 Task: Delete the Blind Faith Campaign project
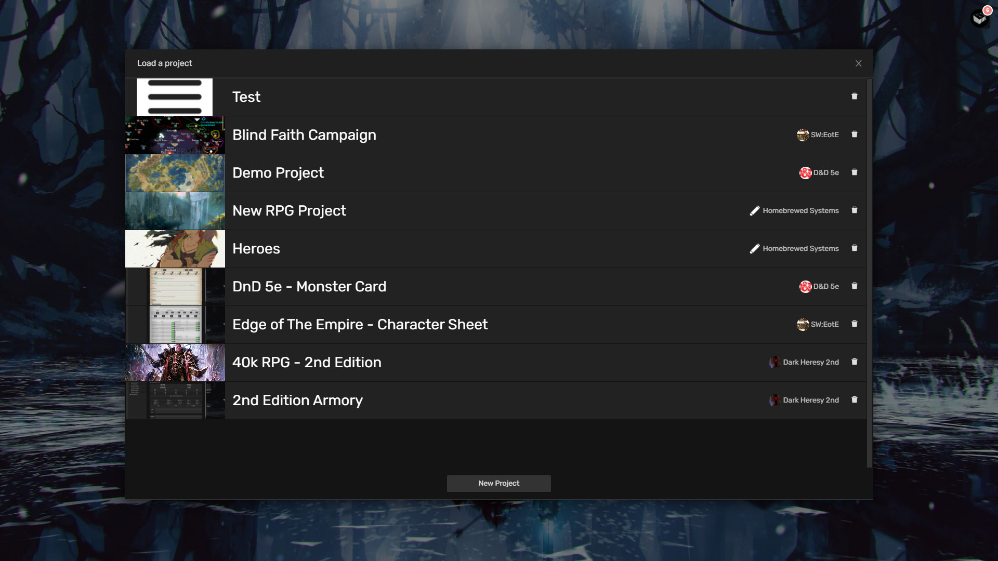pyautogui.click(x=854, y=134)
